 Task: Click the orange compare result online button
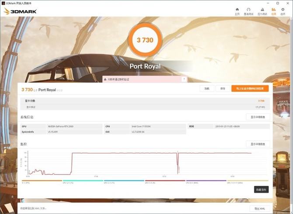[250, 89]
